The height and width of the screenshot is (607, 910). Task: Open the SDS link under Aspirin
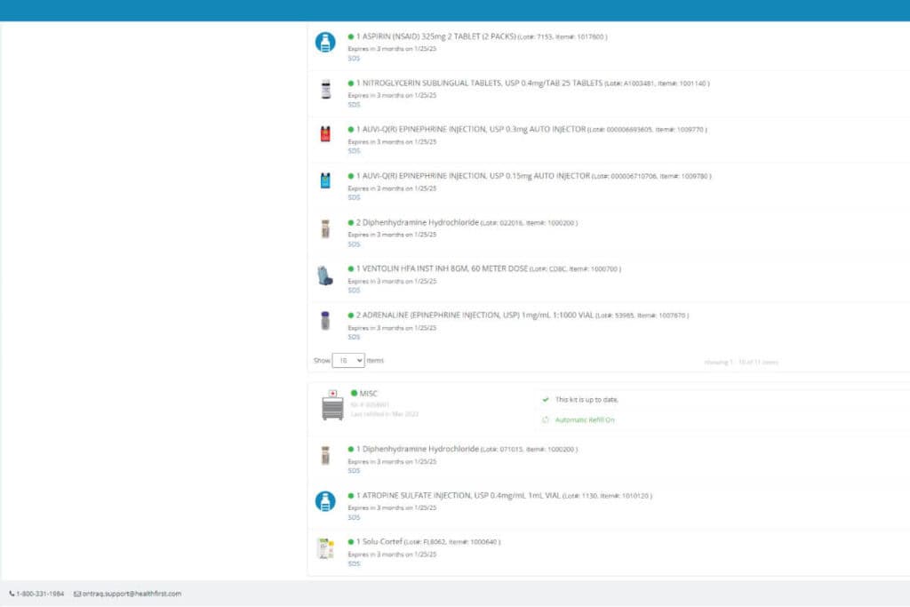point(354,59)
